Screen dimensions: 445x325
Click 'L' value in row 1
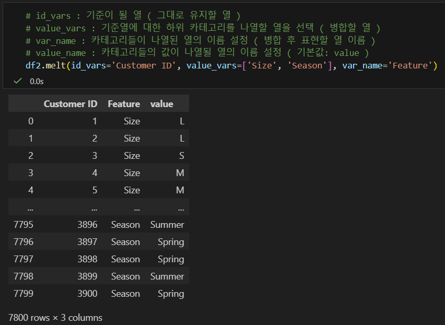[182, 138]
